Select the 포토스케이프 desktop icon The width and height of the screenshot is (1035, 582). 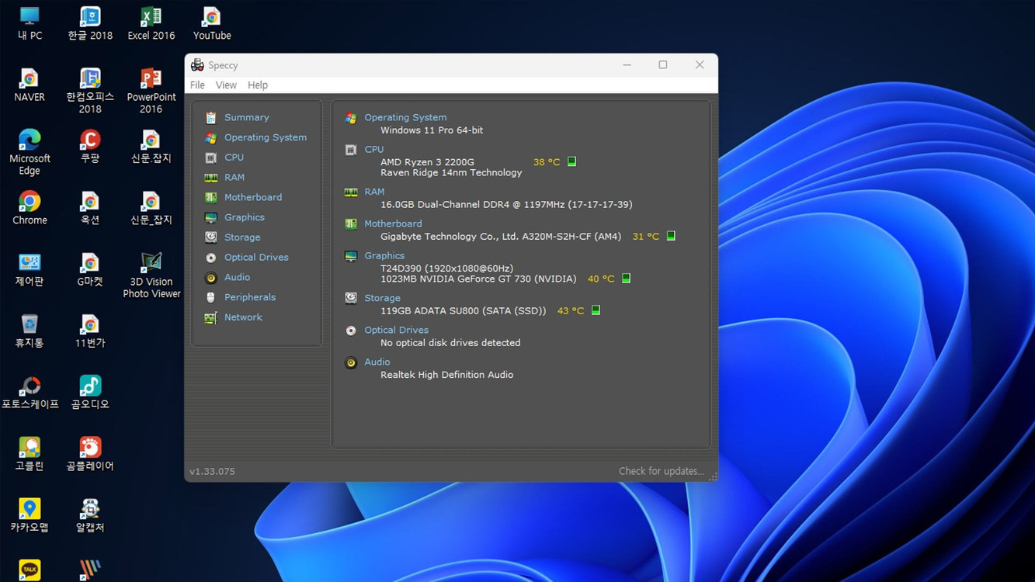coord(30,393)
